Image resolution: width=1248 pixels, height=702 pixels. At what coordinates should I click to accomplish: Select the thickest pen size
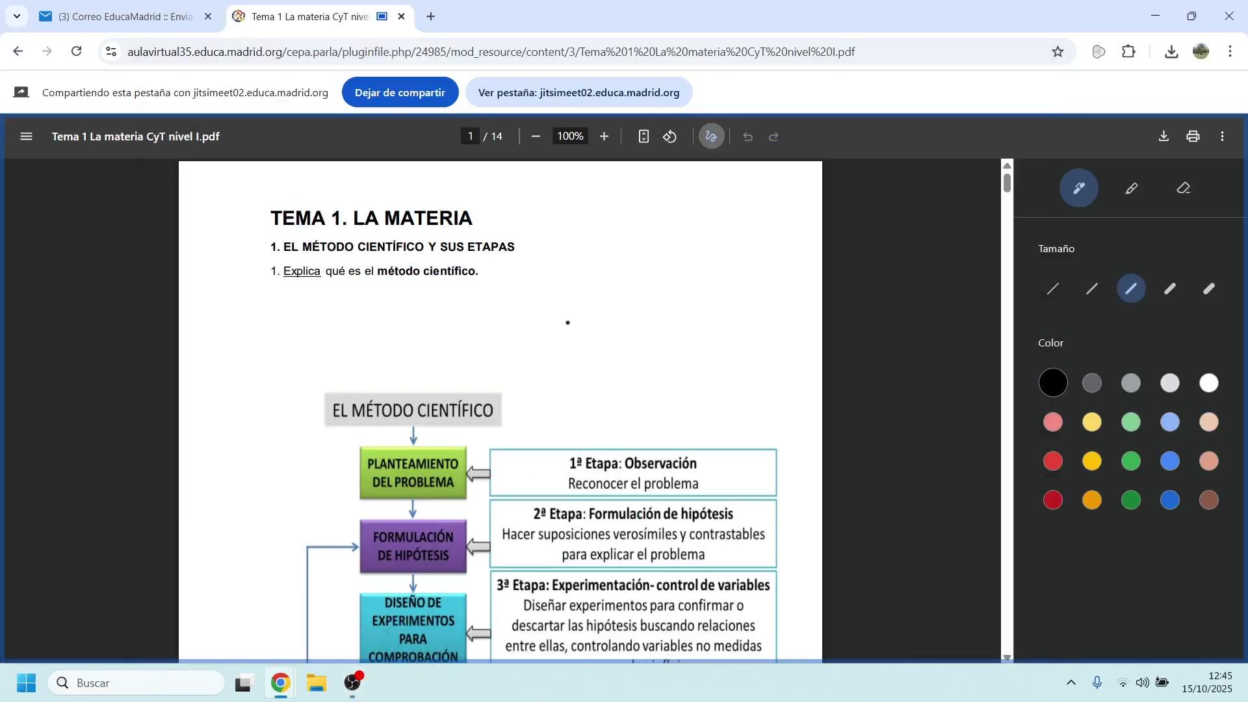click(x=1208, y=289)
